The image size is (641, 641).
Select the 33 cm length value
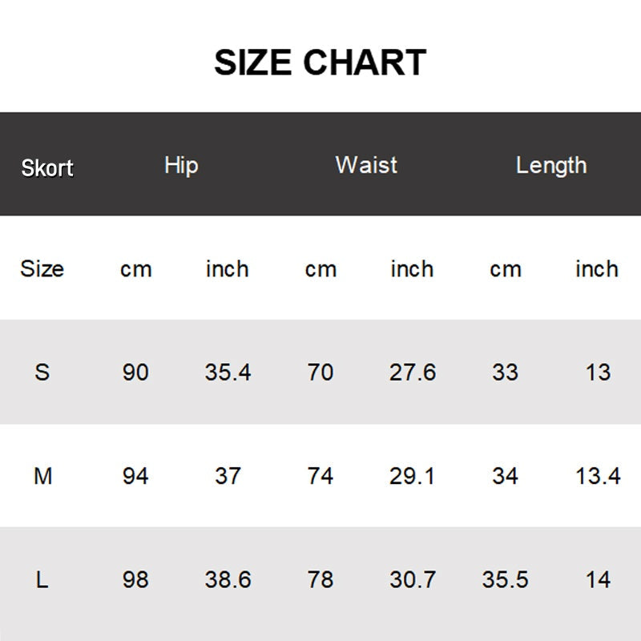(x=505, y=372)
